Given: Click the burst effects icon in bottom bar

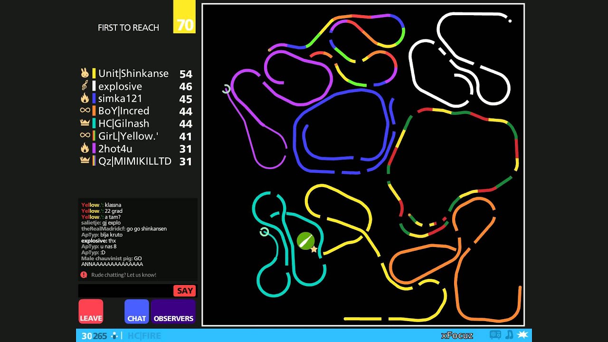Looking at the screenshot, I should click(x=522, y=335).
